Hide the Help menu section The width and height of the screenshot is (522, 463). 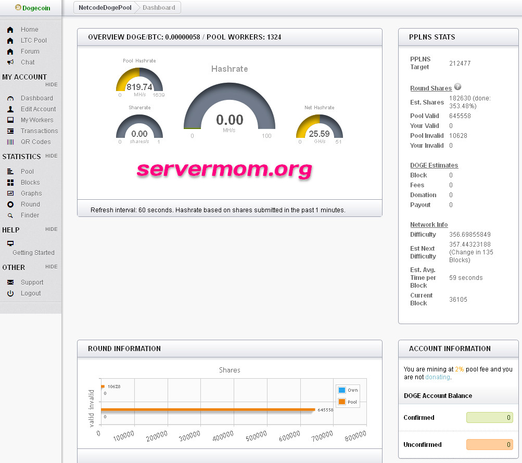click(52, 229)
